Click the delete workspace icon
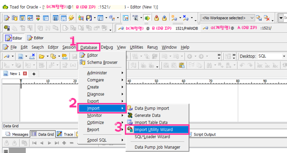The image size is (287, 153). click(267, 18)
